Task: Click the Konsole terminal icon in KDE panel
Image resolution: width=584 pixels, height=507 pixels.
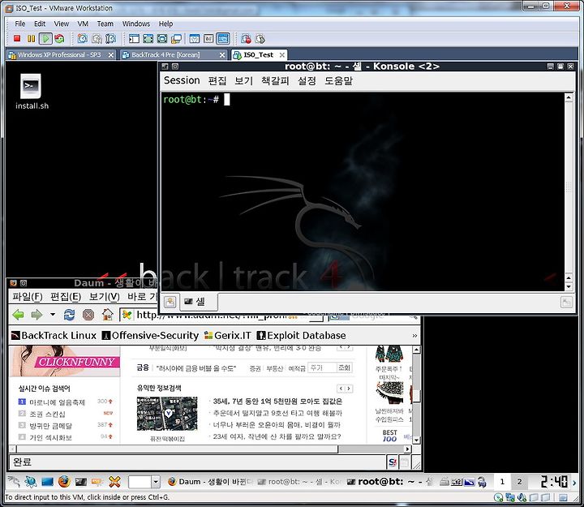Action: click(81, 482)
